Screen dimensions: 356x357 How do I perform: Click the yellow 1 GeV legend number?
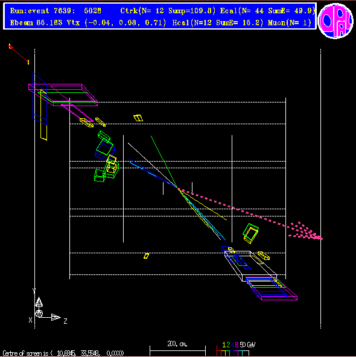click(224, 345)
